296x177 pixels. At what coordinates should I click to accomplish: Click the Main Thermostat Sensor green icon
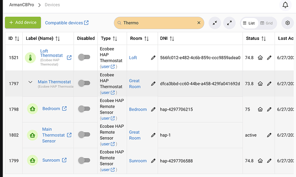tap(33, 135)
